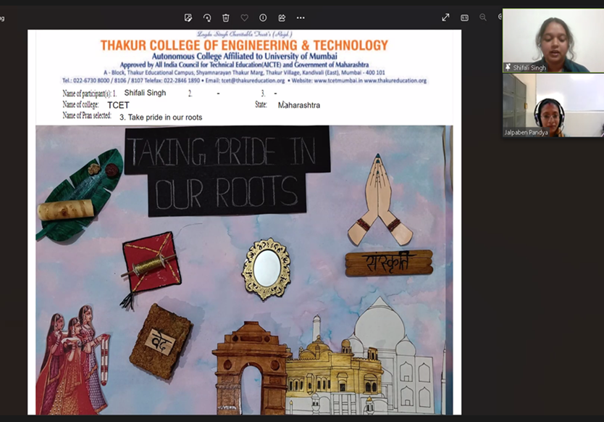This screenshot has height=422, width=604.
Task: Click the telephone number 022-6730 8000
Action: (x=91, y=80)
